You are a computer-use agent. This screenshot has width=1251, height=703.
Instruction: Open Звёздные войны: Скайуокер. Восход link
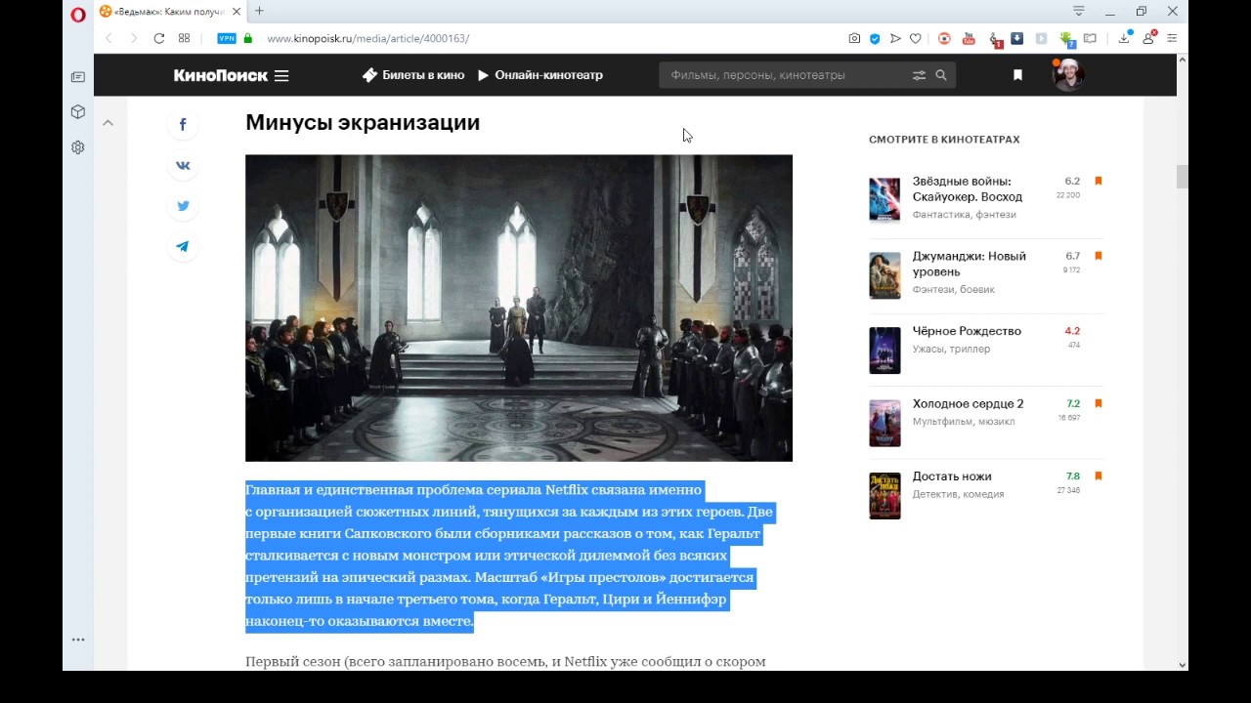click(x=968, y=189)
